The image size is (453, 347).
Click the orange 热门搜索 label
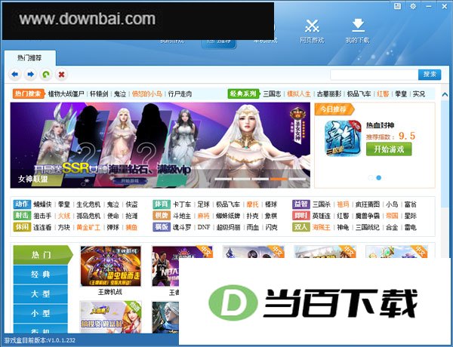coord(29,94)
